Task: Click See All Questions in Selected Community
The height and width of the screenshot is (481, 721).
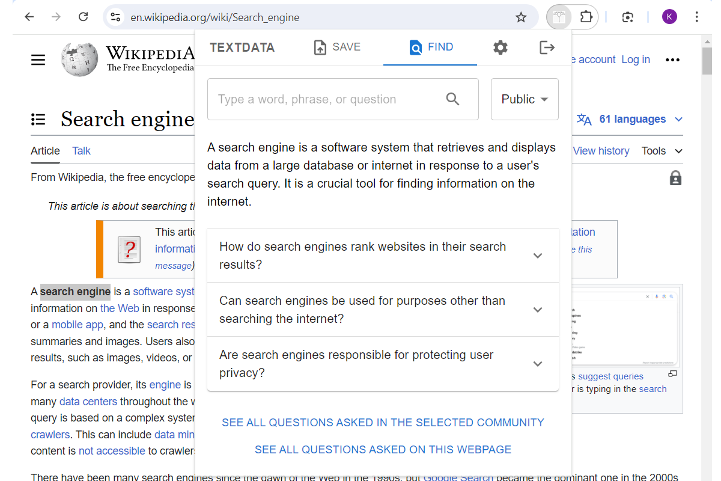Action: (x=383, y=423)
